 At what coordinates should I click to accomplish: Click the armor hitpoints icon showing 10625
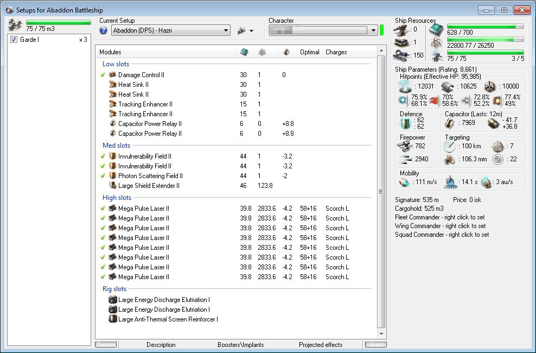447,86
